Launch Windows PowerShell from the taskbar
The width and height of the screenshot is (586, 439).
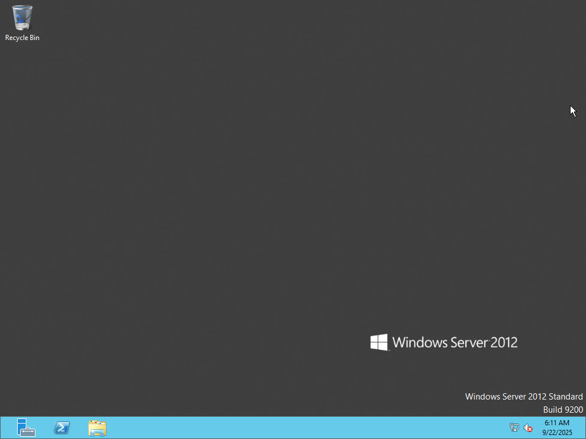[x=62, y=428]
